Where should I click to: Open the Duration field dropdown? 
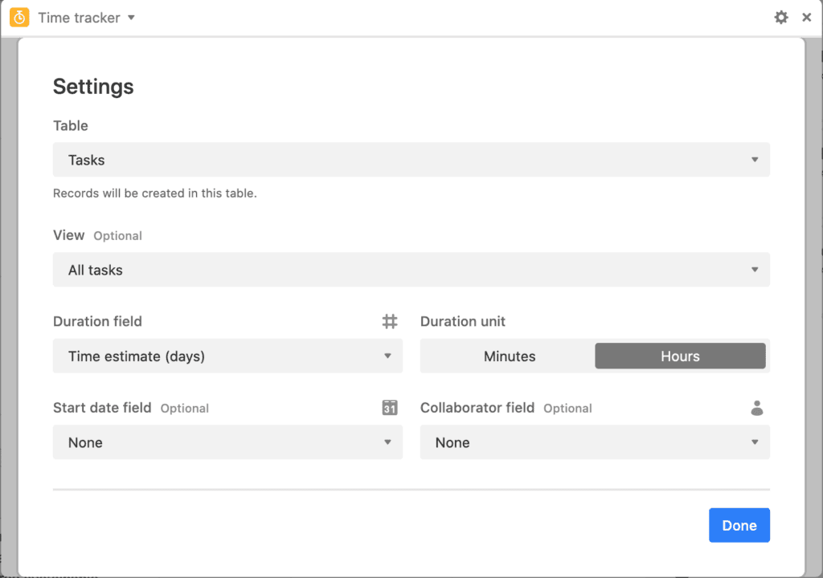(x=227, y=356)
